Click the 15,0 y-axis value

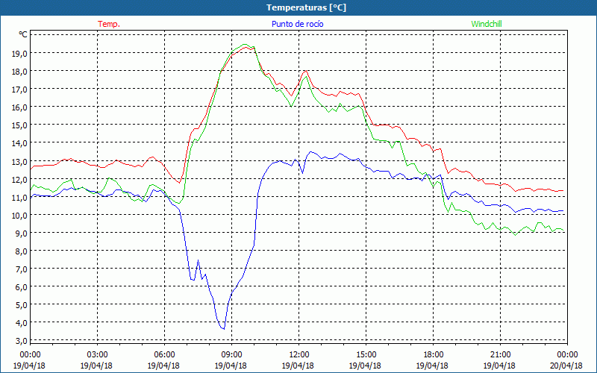[20, 125]
